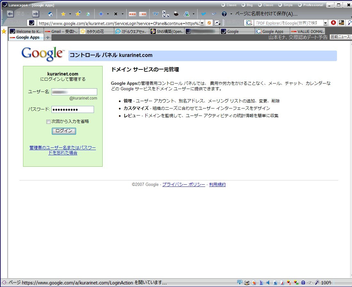Screen dimensions: 352x287
Task: Open the question mark help icon
Action: (x=224, y=14)
